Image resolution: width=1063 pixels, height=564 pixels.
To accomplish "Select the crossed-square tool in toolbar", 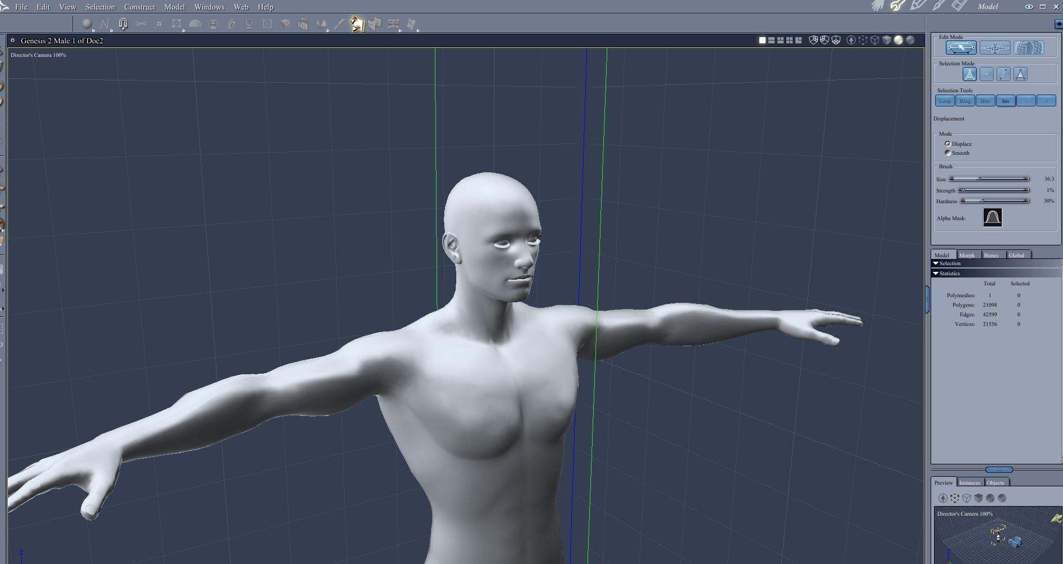I will pyautogui.click(x=267, y=24).
